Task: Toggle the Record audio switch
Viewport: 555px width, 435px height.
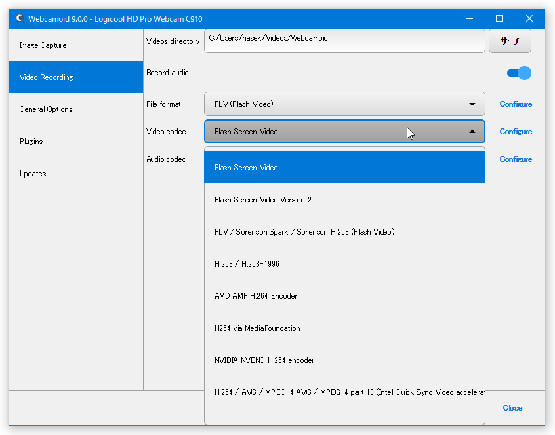Action: coord(519,73)
